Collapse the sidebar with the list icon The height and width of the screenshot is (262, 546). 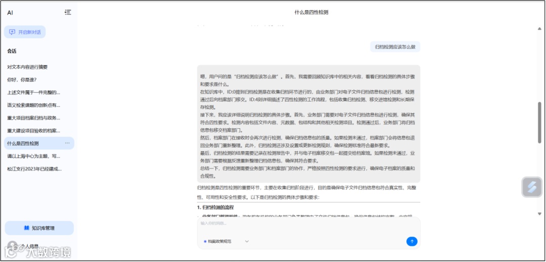pos(68,12)
